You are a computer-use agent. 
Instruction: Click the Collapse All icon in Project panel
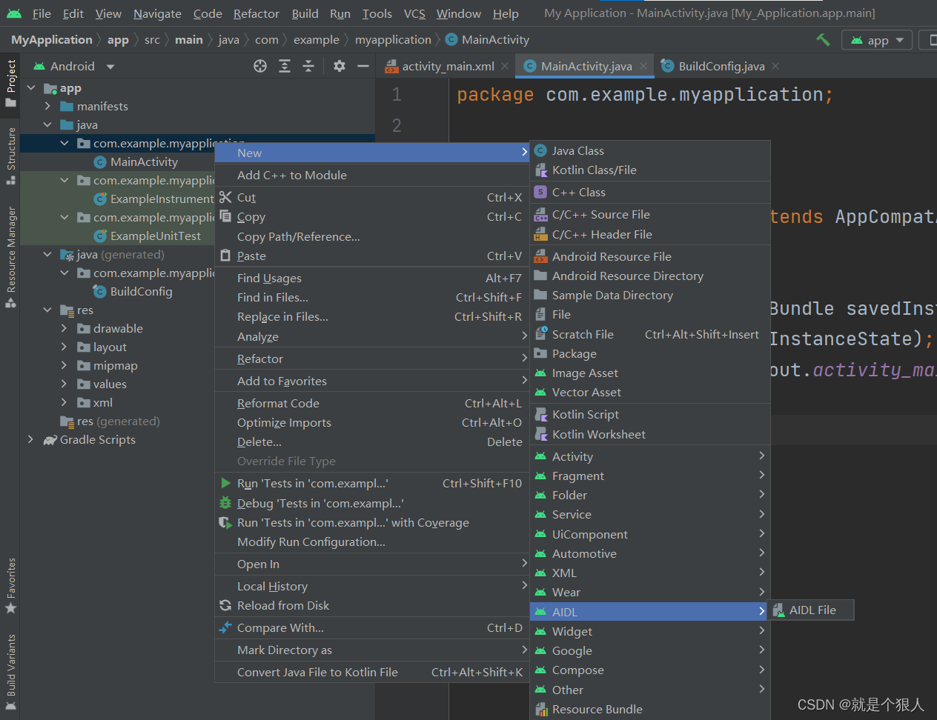click(308, 66)
